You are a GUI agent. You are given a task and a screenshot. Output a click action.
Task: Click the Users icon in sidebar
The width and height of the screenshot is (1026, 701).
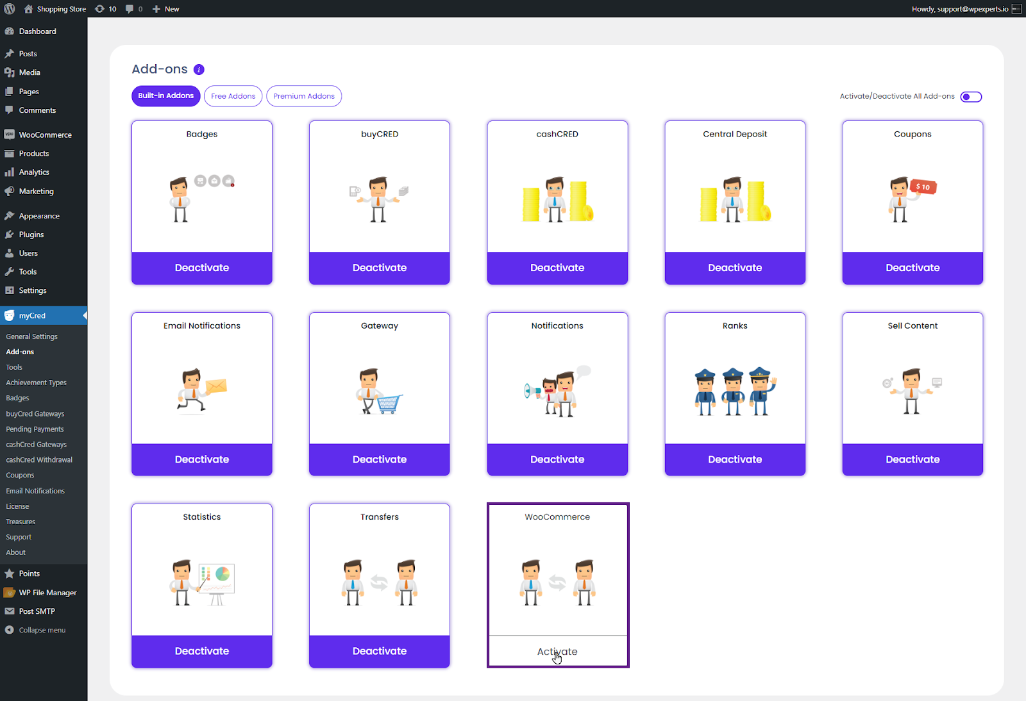tap(10, 253)
